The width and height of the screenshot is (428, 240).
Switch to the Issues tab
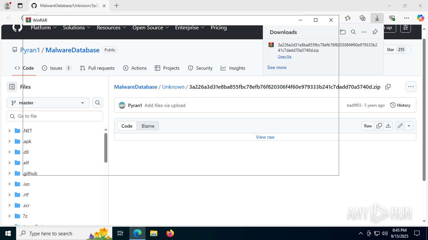click(57, 68)
